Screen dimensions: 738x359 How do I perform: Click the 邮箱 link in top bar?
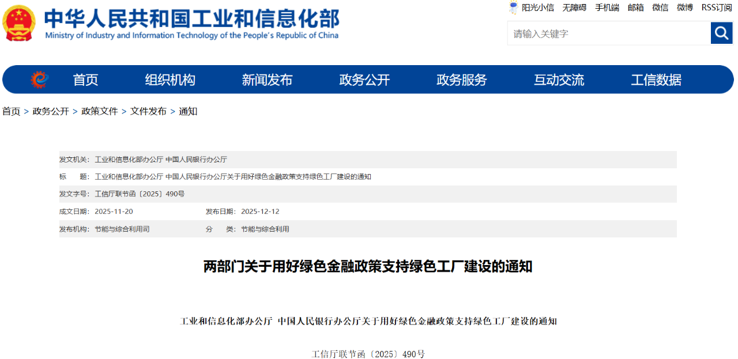(636, 7)
